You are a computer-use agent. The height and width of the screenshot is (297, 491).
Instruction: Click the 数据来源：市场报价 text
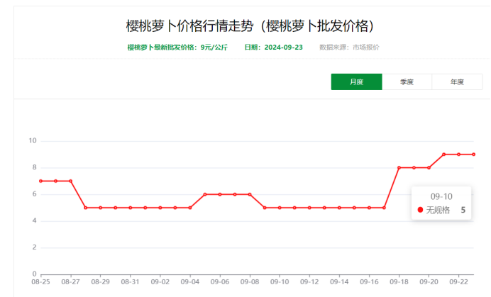click(x=349, y=47)
